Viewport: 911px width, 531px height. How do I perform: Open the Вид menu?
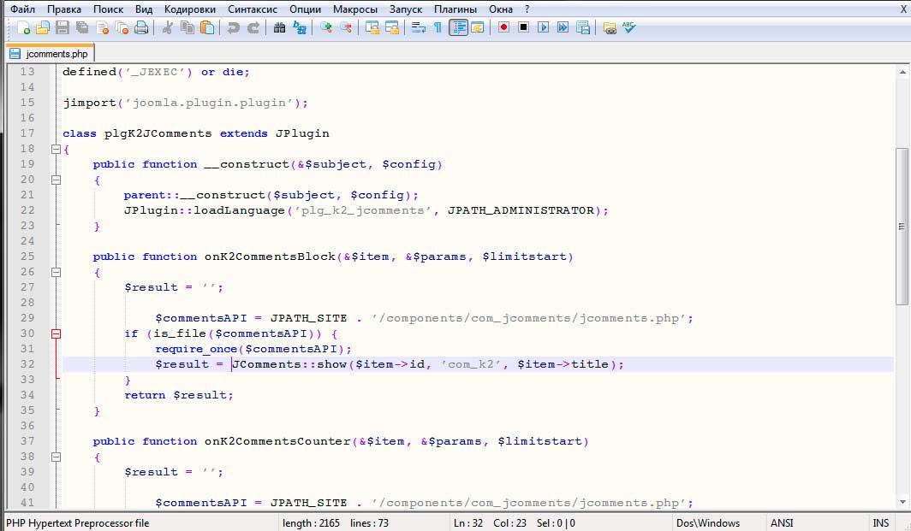click(x=144, y=9)
